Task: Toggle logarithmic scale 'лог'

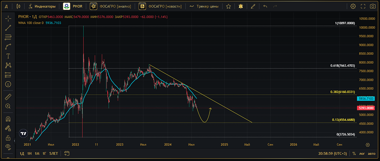Action: [362, 153]
